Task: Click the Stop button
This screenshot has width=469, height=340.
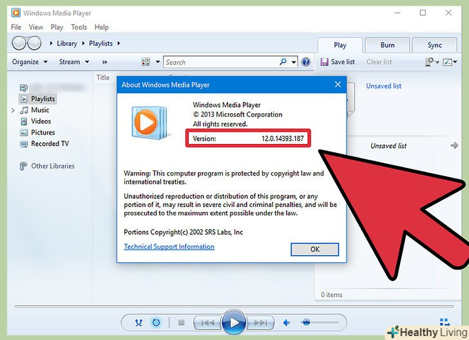Action: pyautogui.click(x=181, y=323)
